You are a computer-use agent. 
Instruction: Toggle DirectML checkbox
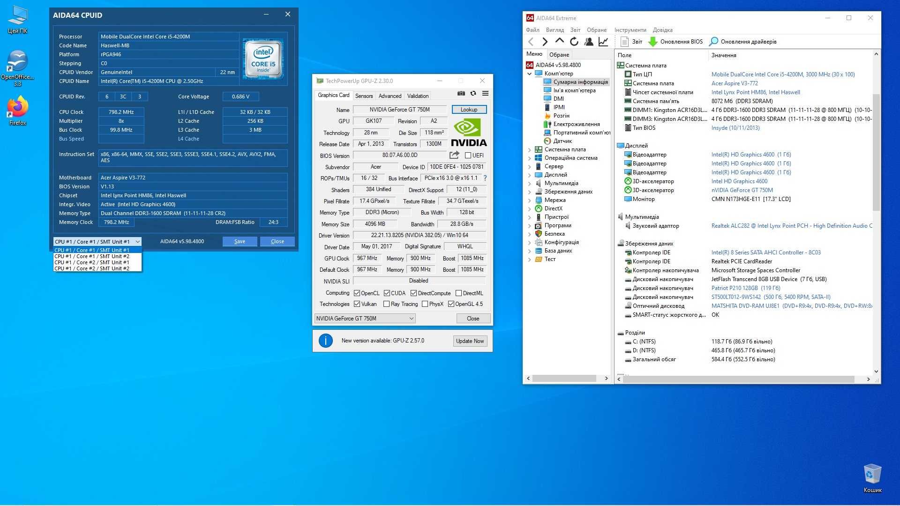tap(458, 293)
